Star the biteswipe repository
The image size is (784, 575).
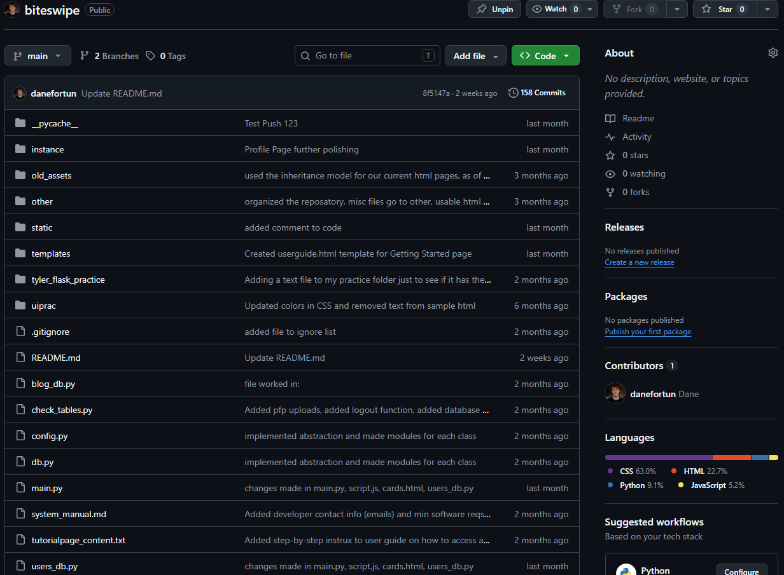725,9
